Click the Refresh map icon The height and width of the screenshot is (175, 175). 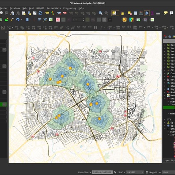40,13
